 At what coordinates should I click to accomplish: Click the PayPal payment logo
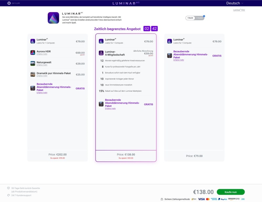[x=223, y=199]
